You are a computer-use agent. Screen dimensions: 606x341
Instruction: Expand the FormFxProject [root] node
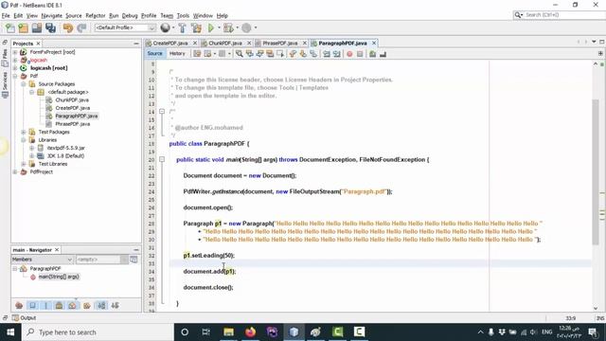pyautogui.click(x=15, y=52)
